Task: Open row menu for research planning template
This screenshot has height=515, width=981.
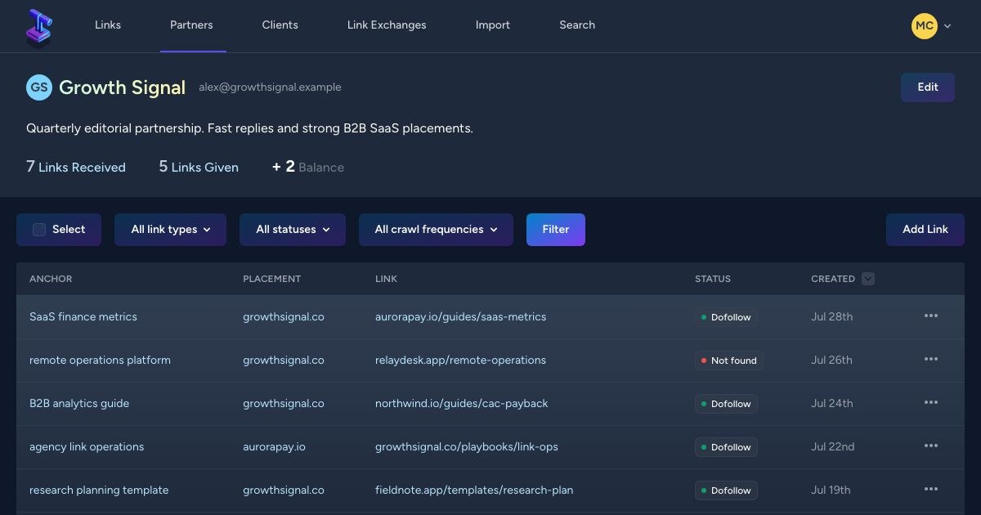Action: point(931,490)
